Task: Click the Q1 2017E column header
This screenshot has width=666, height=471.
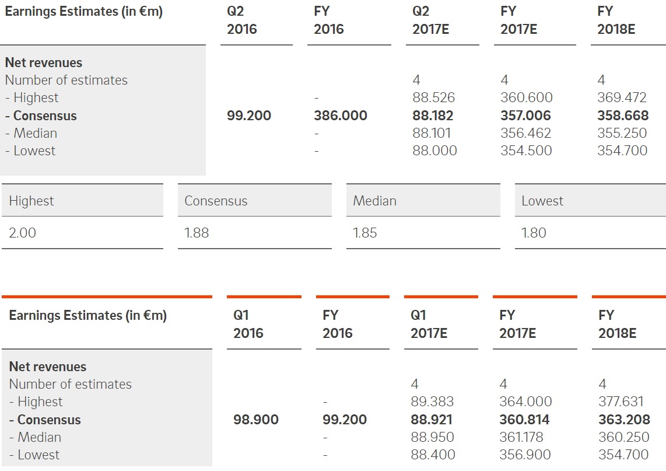Action: coord(429,324)
